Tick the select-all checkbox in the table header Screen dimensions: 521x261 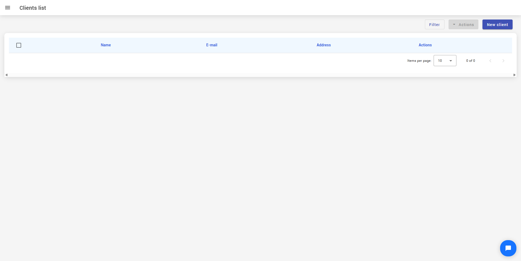click(19, 45)
